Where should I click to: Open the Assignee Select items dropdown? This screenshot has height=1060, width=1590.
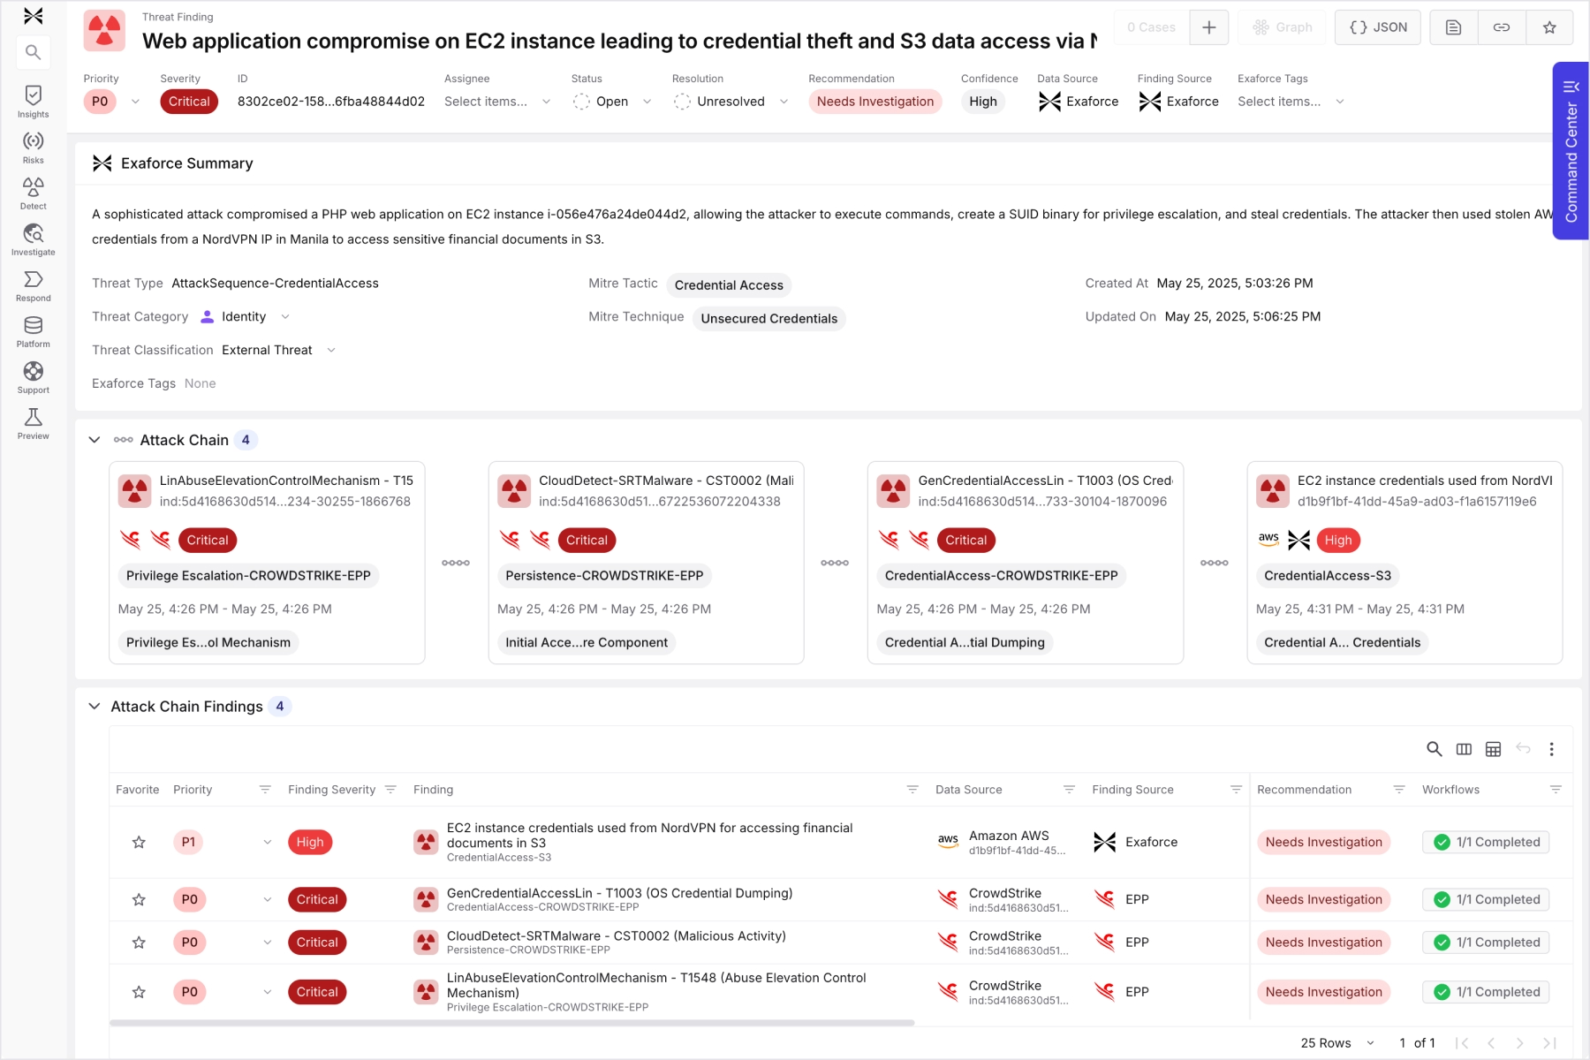497,102
